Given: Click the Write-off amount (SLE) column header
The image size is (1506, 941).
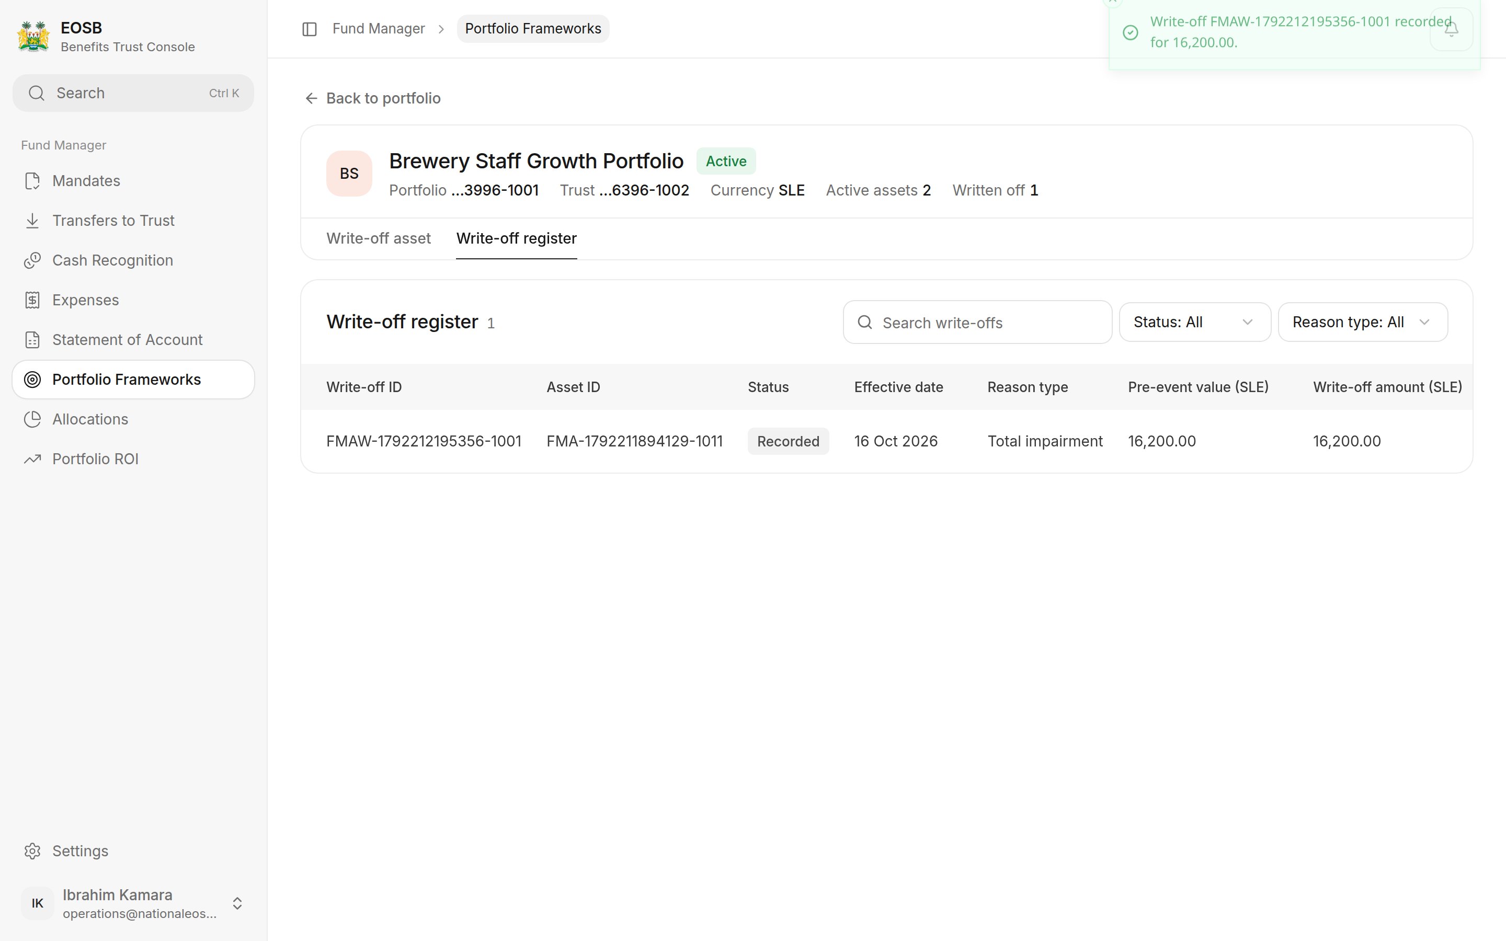Looking at the screenshot, I should (x=1387, y=387).
